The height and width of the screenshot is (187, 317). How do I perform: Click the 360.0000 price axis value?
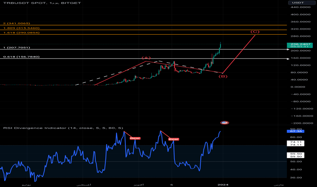tap(300, 22)
